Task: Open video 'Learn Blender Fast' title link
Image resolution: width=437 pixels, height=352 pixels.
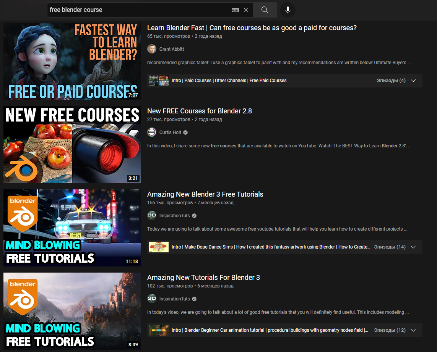Action: point(252,28)
